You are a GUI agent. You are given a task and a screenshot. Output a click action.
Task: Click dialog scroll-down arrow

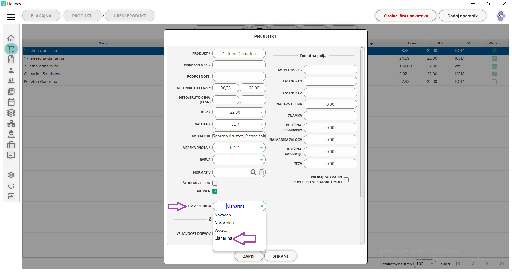click(x=362, y=243)
